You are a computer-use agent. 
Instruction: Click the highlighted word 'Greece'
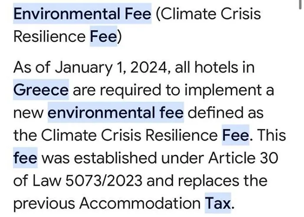(x=41, y=90)
